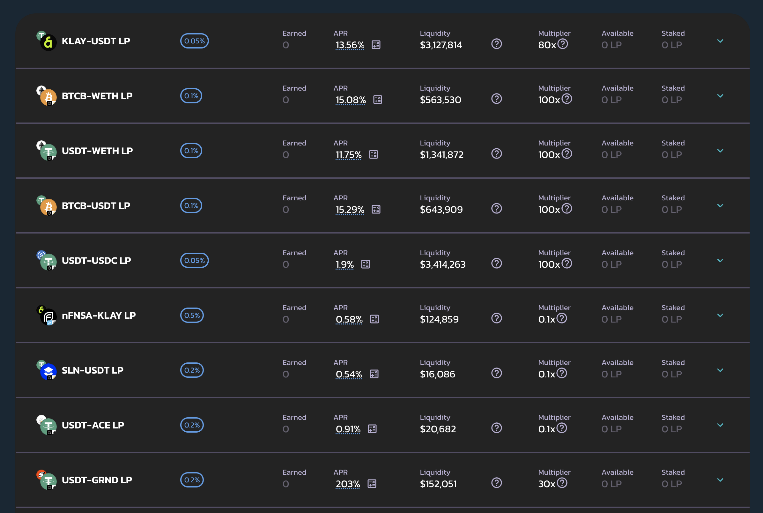Expand details for USDT-GRND LP
This screenshot has width=763, height=513.
tap(720, 480)
